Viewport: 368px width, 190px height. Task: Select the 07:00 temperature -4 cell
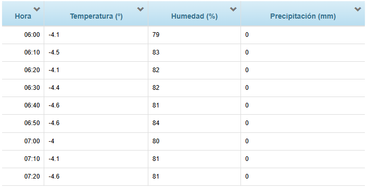pos(96,141)
